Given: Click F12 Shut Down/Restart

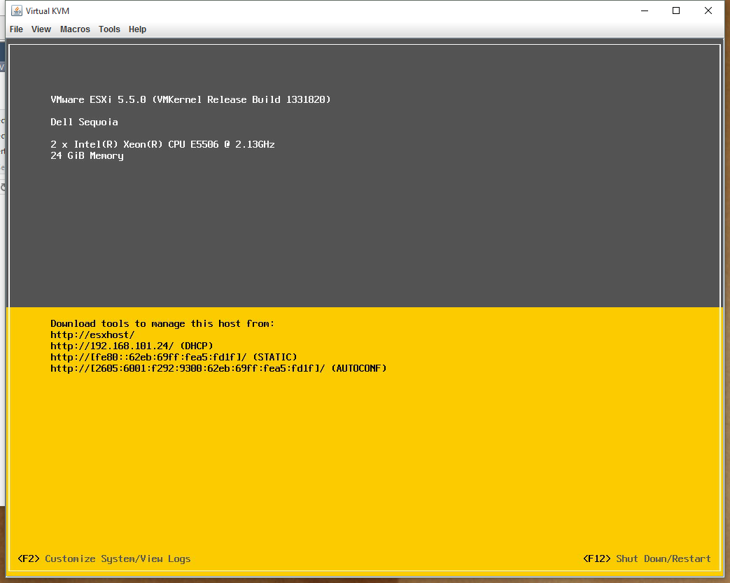Looking at the screenshot, I should (x=647, y=559).
